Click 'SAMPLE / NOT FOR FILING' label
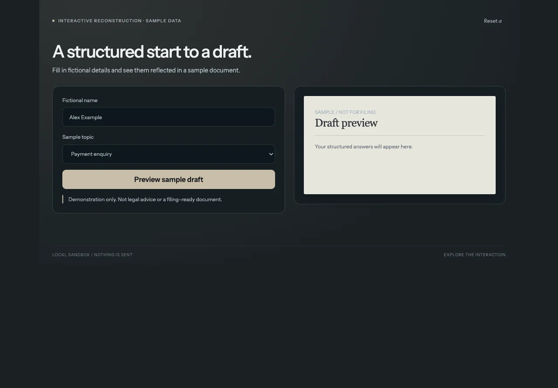Viewport: 558px width, 388px height. (345, 112)
